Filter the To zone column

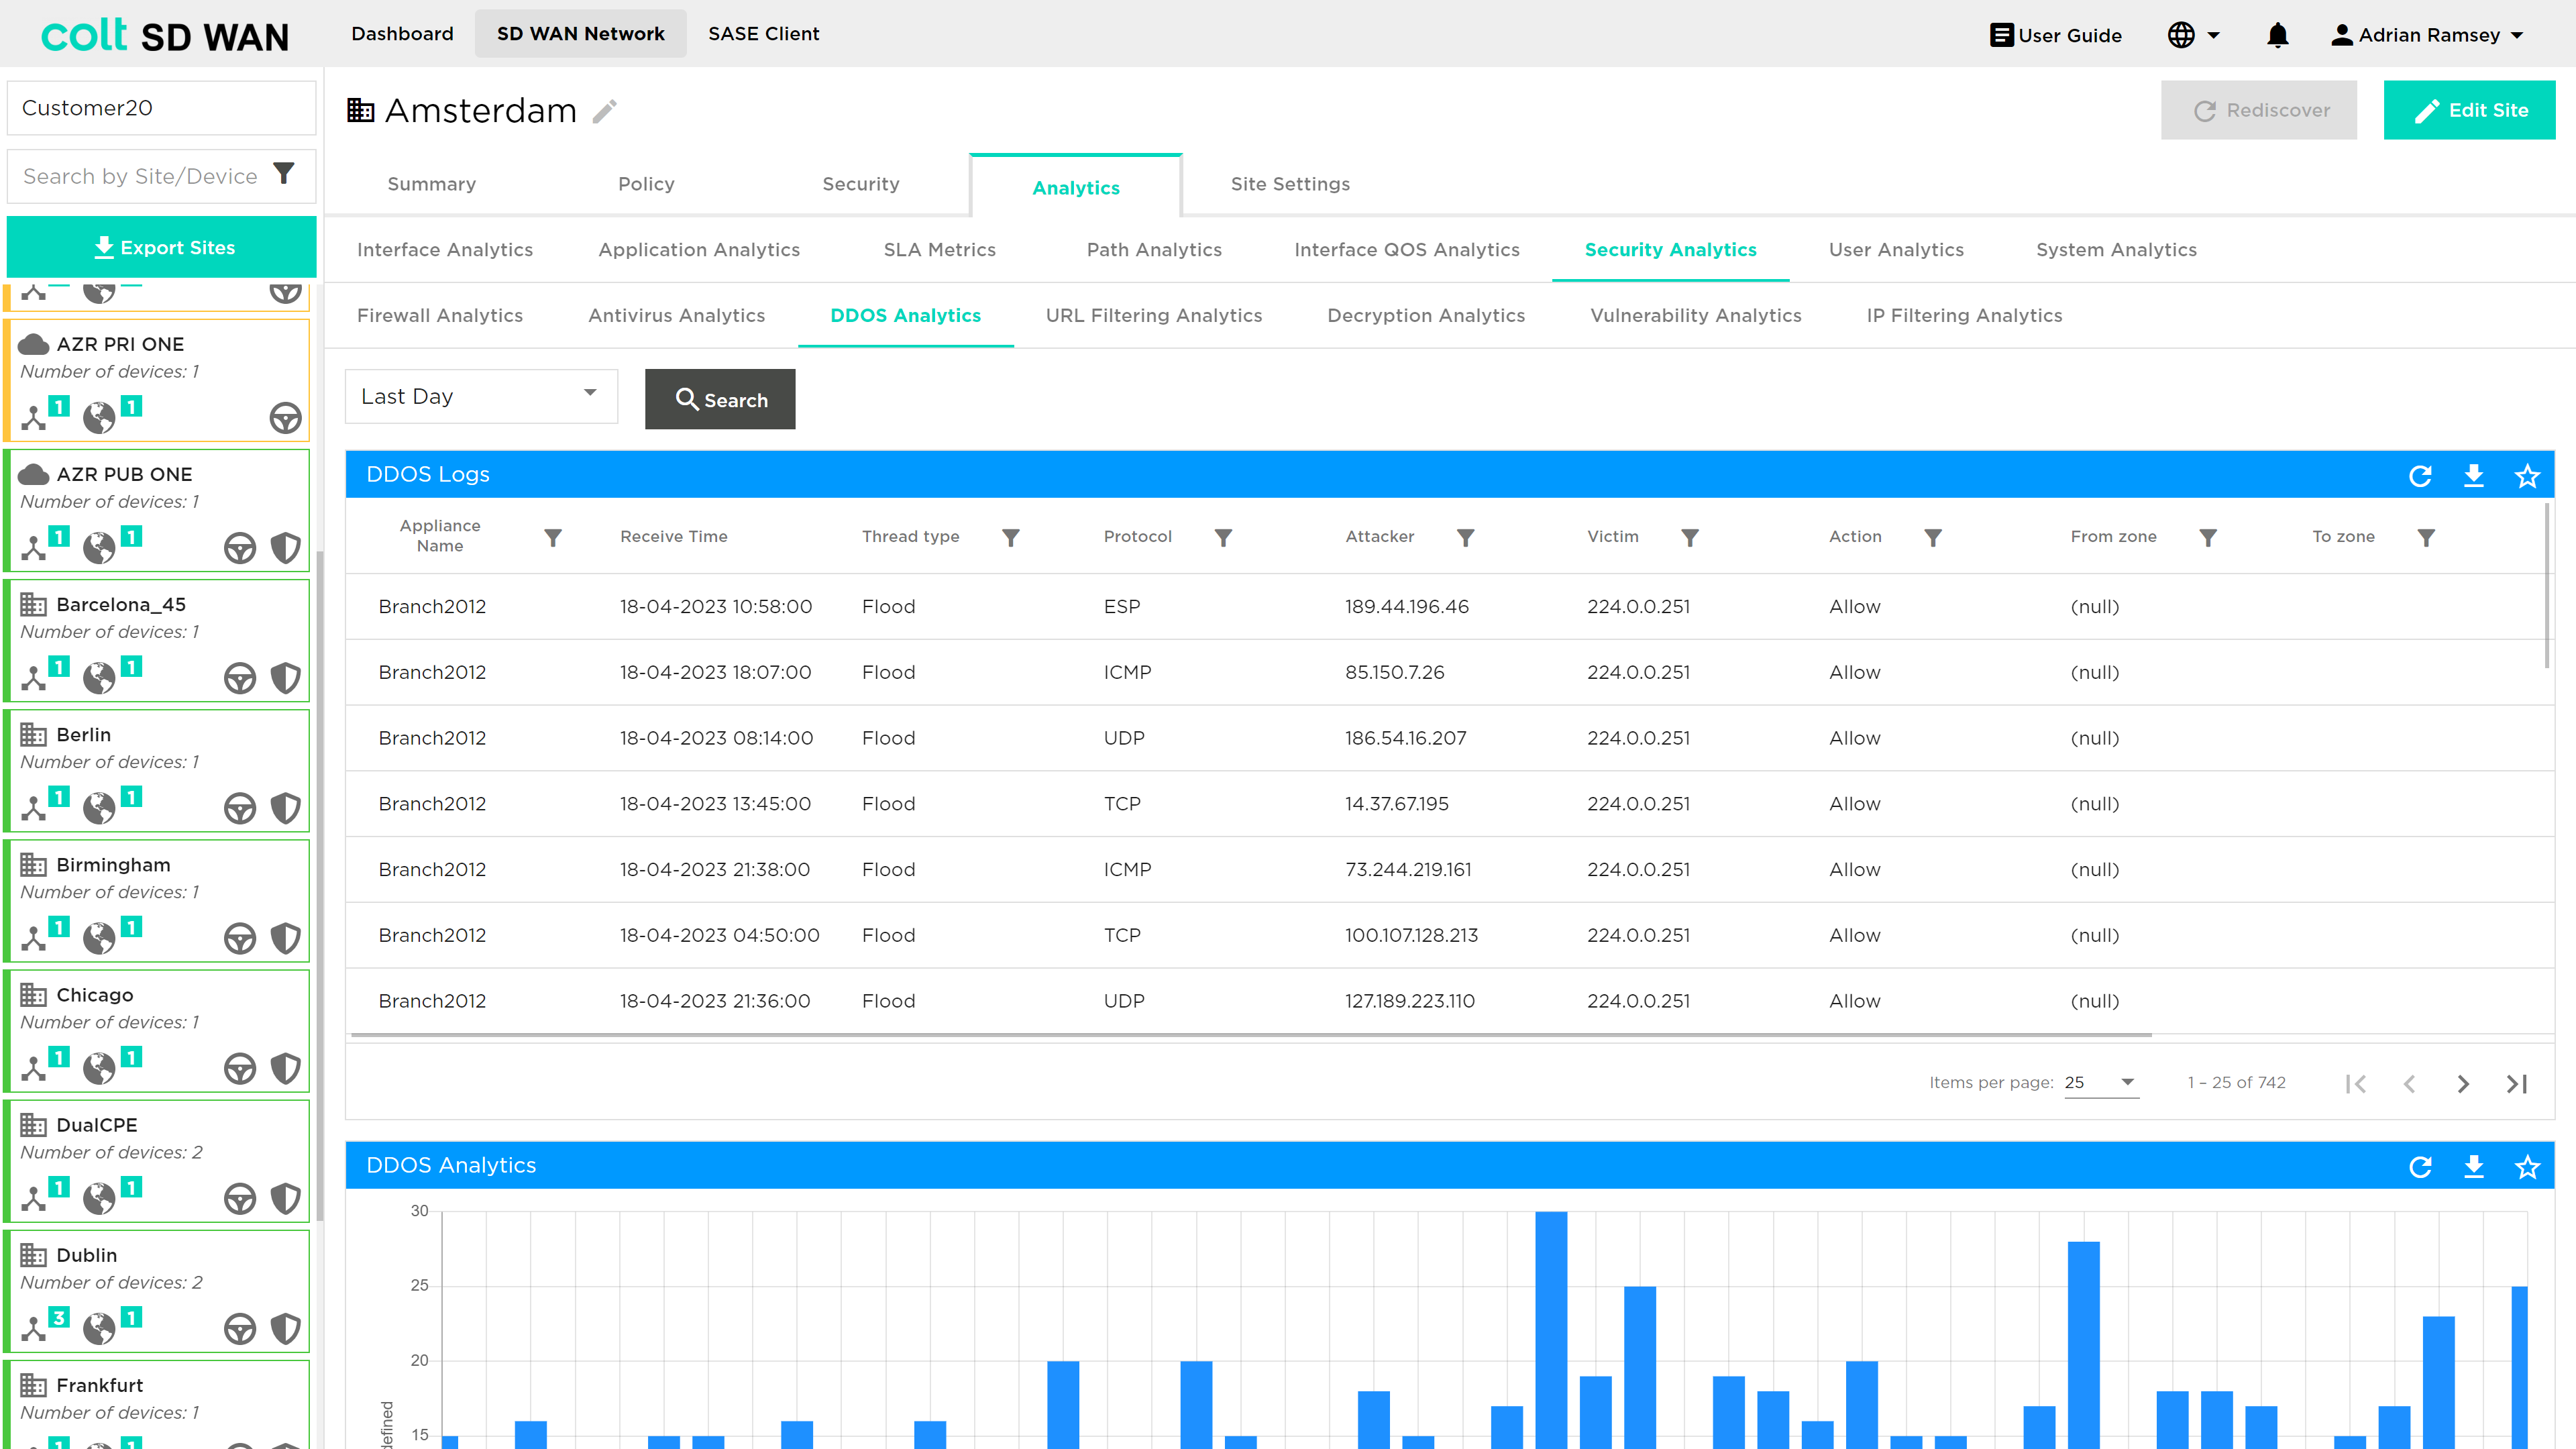click(x=2426, y=537)
